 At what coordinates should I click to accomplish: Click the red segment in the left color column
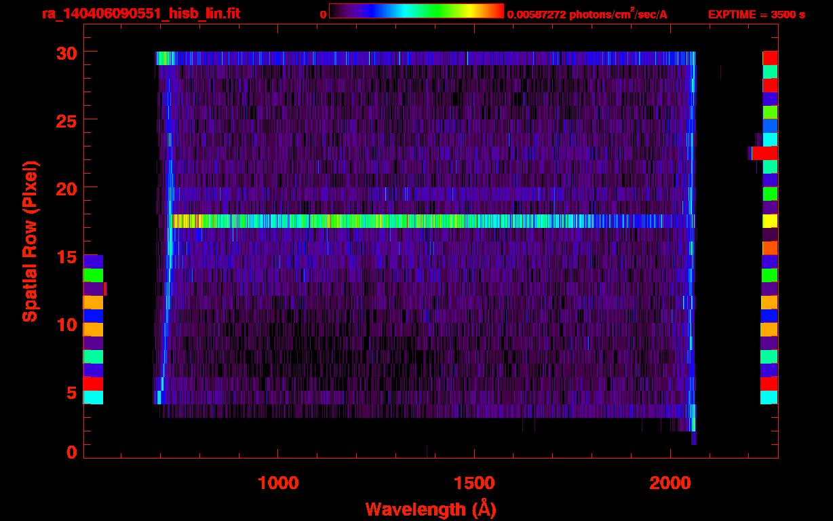93,384
